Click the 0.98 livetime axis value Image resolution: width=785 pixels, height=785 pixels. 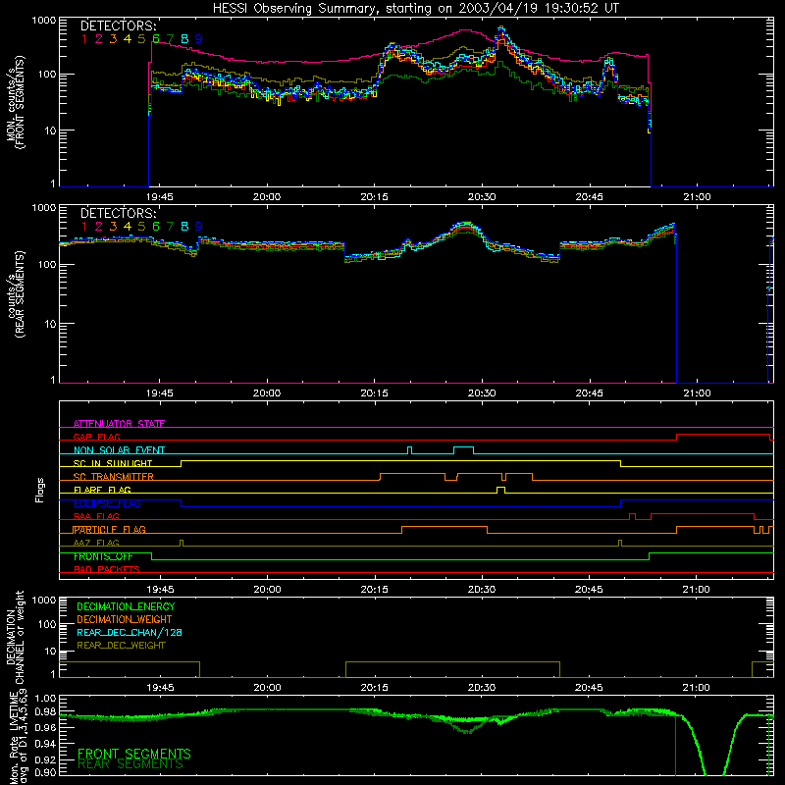click(x=45, y=712)
